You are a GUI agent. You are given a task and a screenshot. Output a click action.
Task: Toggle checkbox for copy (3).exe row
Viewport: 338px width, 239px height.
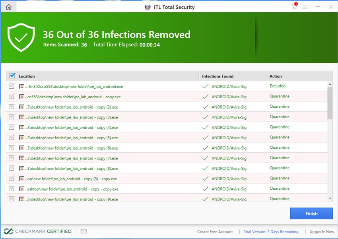pos(12,117)
